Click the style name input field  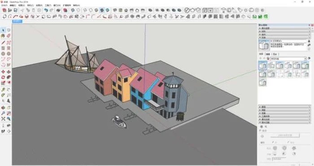(288, 41)
